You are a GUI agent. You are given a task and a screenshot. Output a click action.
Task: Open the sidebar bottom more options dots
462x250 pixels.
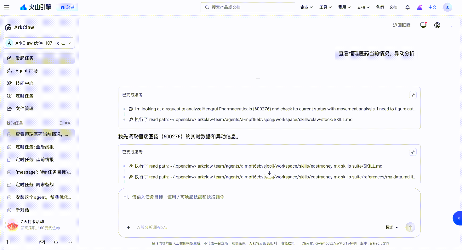click(x=70, y=242)
